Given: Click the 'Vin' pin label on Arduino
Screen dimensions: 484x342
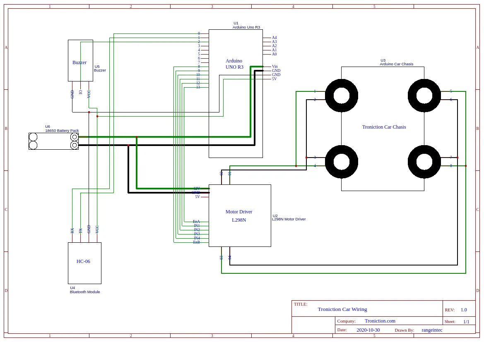Looking at the screenshot, I should 275,67.
